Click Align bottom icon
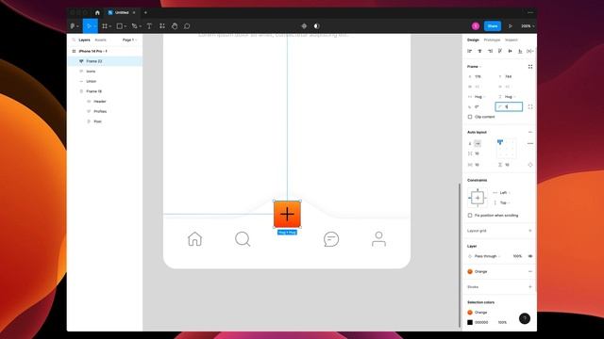Screen dimensions: 604x339 coord(520,51)
